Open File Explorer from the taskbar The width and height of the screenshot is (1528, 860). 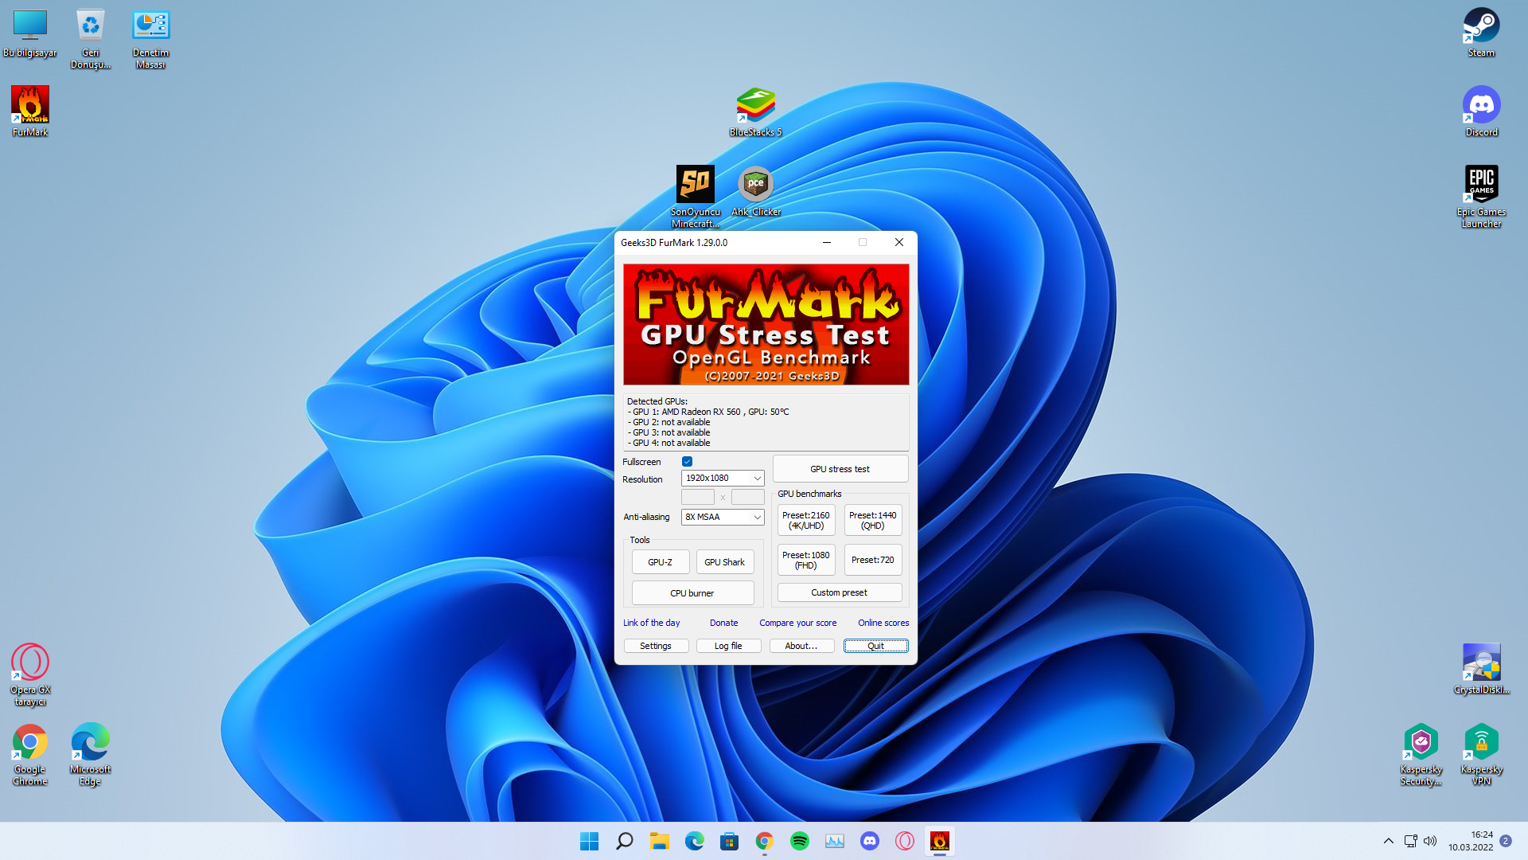[x=659, y=841]
